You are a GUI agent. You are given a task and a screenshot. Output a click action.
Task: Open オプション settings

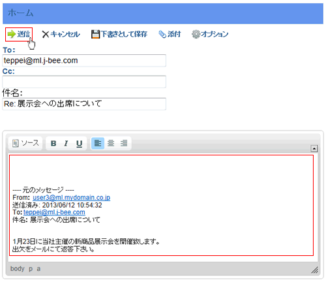[x=210, y=35]
